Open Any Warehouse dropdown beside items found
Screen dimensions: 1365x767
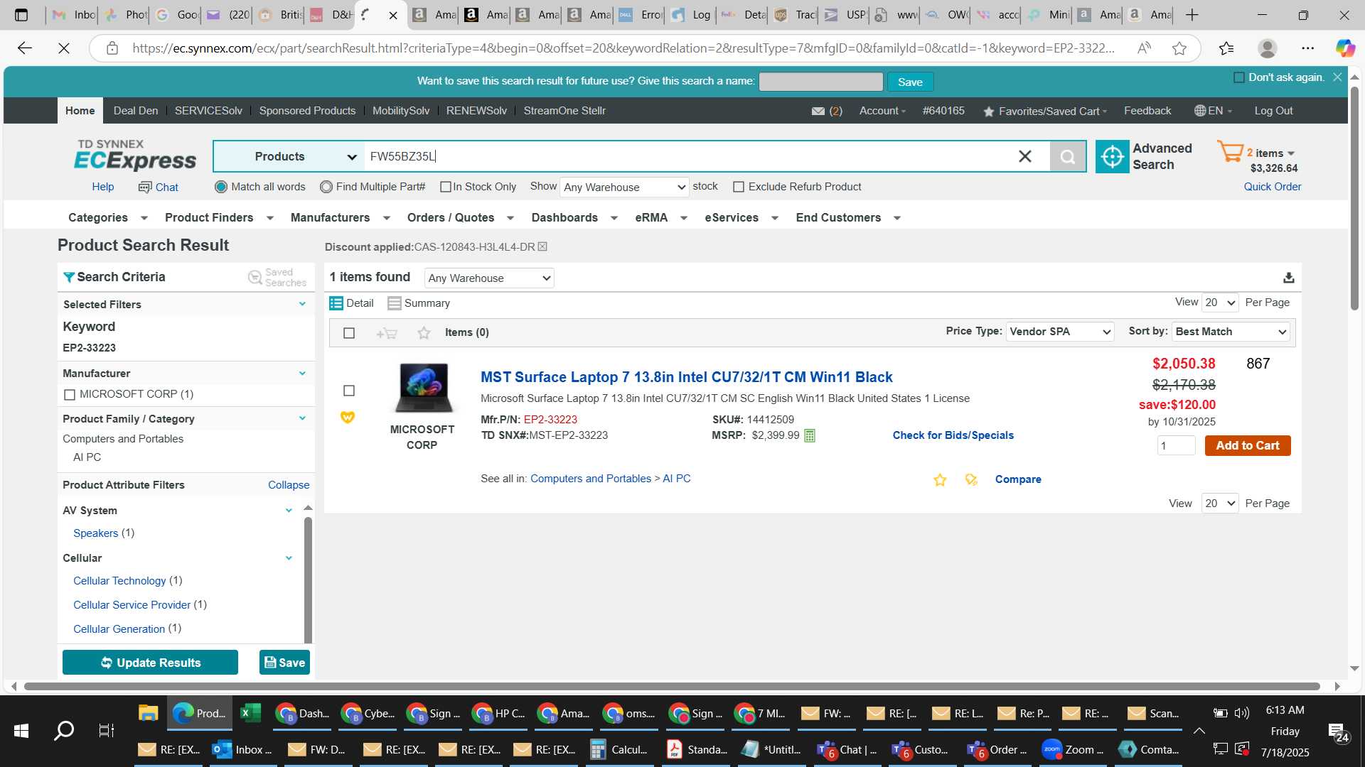tap(489, 278)
